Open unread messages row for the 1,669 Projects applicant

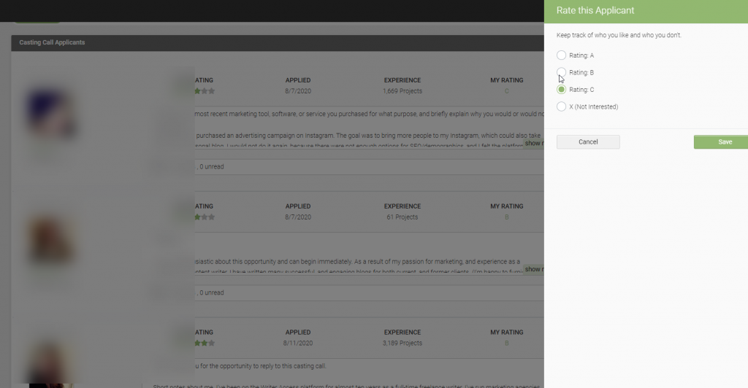346,166
